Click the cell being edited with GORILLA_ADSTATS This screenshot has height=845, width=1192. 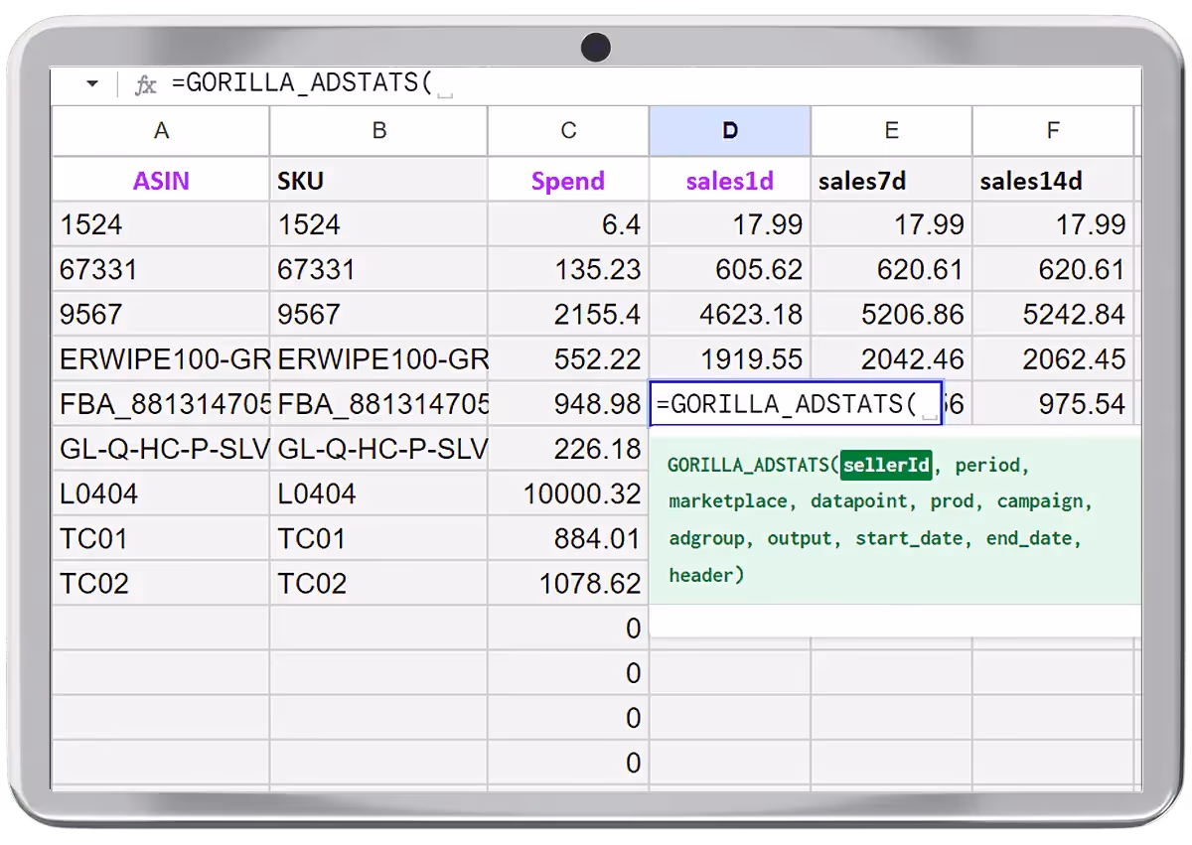coord(795,403)
